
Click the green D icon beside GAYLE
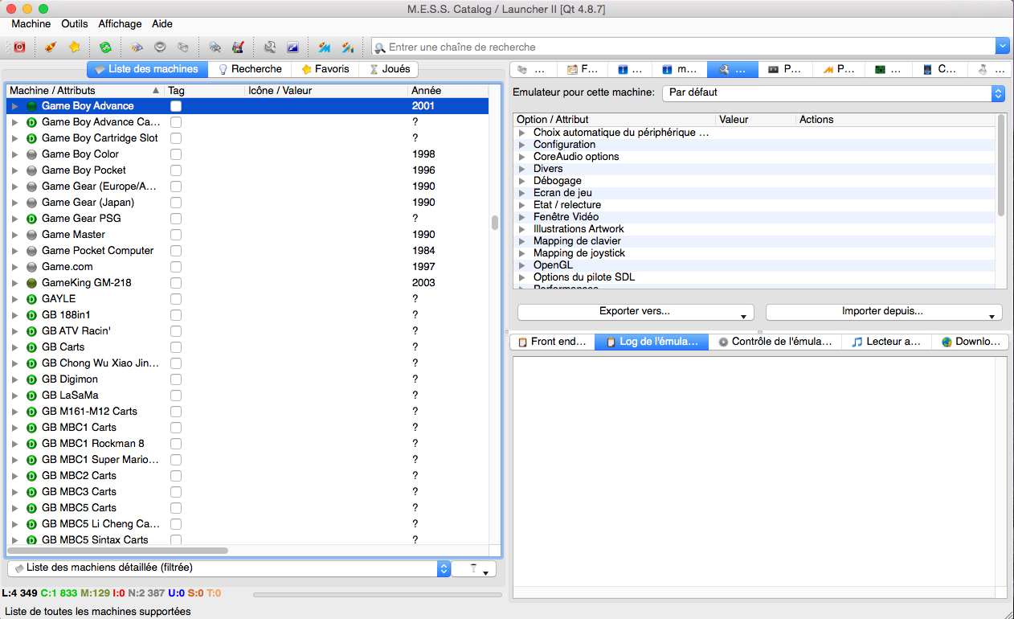(32, 299)
